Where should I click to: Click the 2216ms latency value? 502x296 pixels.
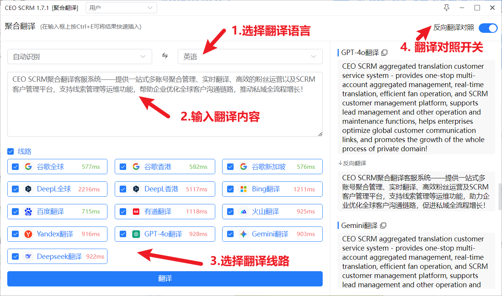coord(89,189)
